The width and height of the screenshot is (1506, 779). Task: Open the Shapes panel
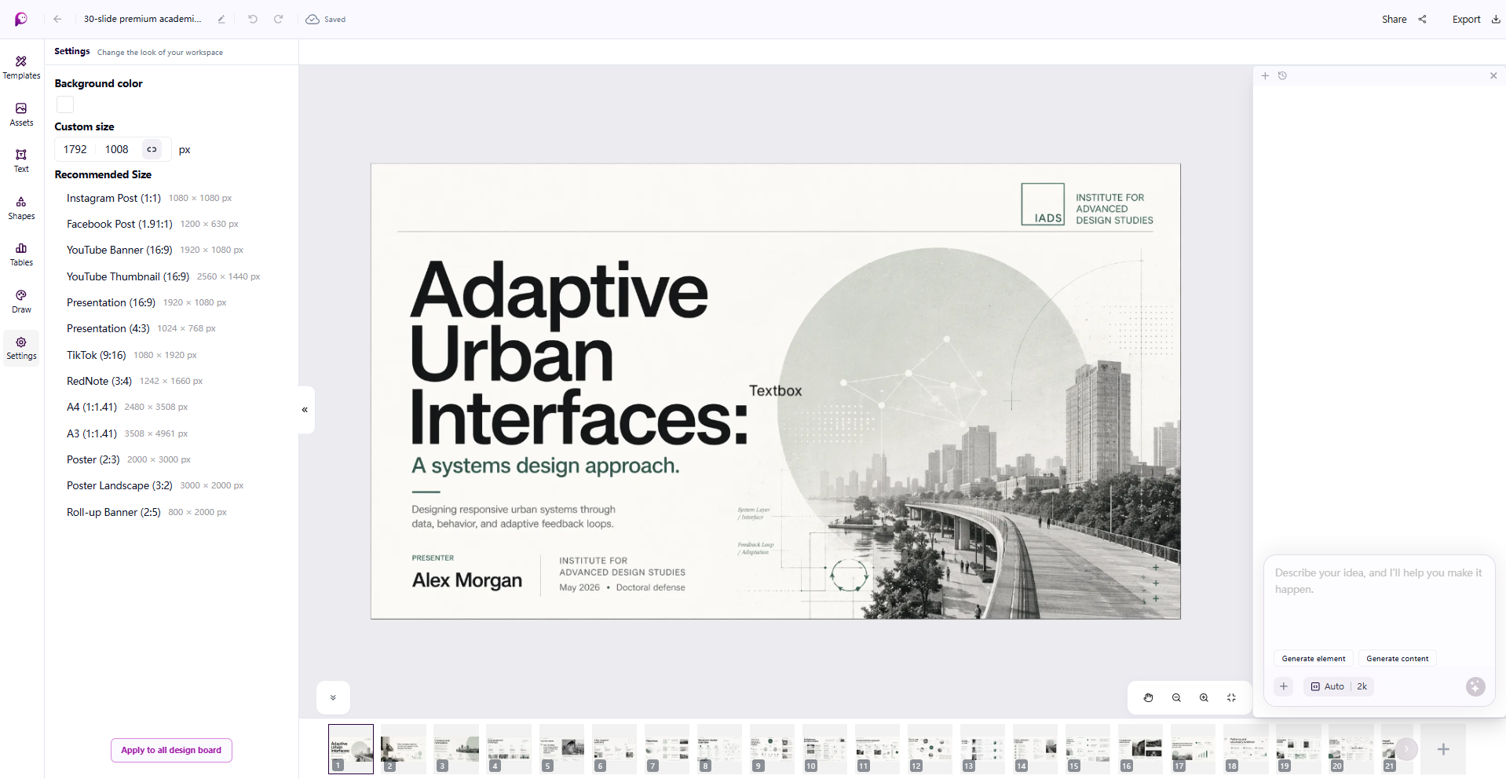[21, 208]
